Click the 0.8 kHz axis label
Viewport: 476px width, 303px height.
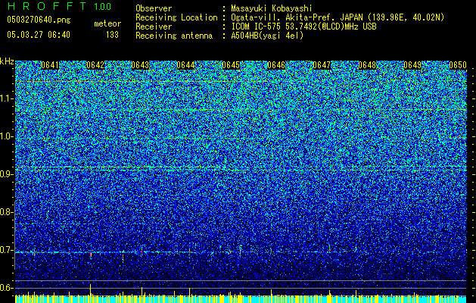(7, 212)
